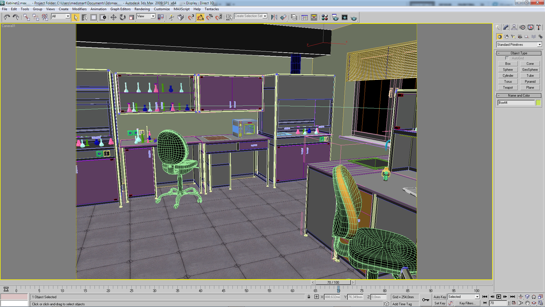Toggle the Set Key button

pos(439,303)
